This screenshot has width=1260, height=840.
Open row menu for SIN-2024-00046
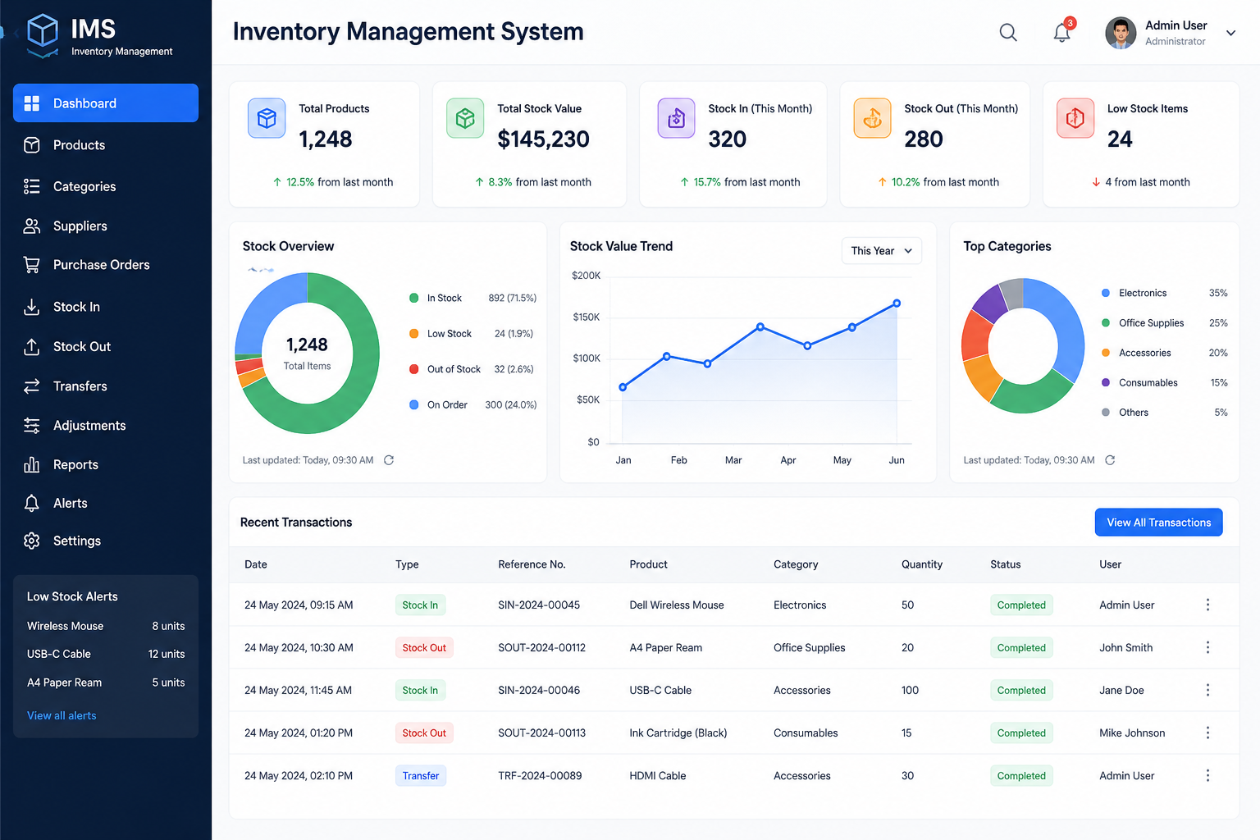[1207, 690]
